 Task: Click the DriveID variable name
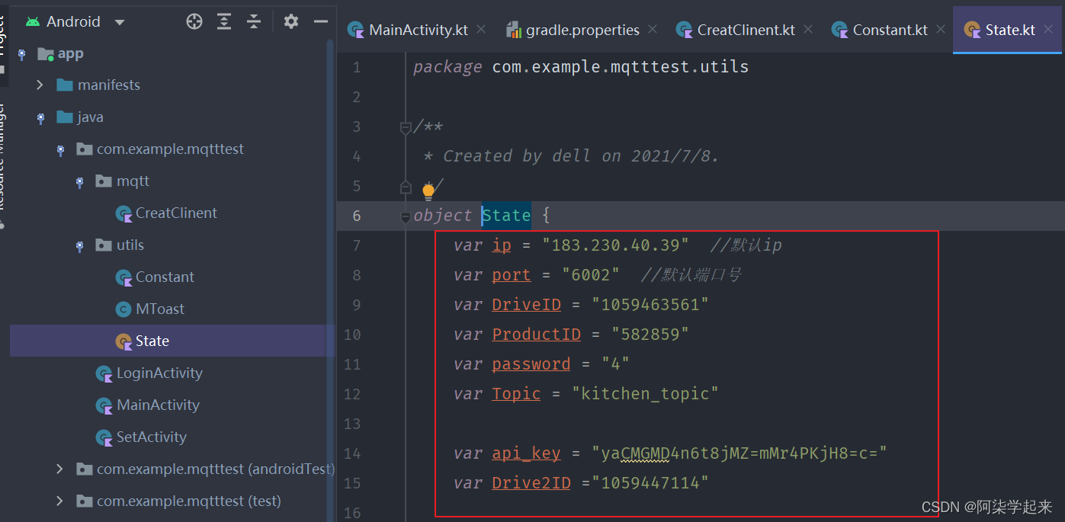click(x=527, y=305)
